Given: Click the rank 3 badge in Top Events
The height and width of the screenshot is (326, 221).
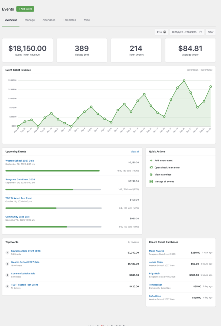Looking at the screenshot, I should pos(7,275).
